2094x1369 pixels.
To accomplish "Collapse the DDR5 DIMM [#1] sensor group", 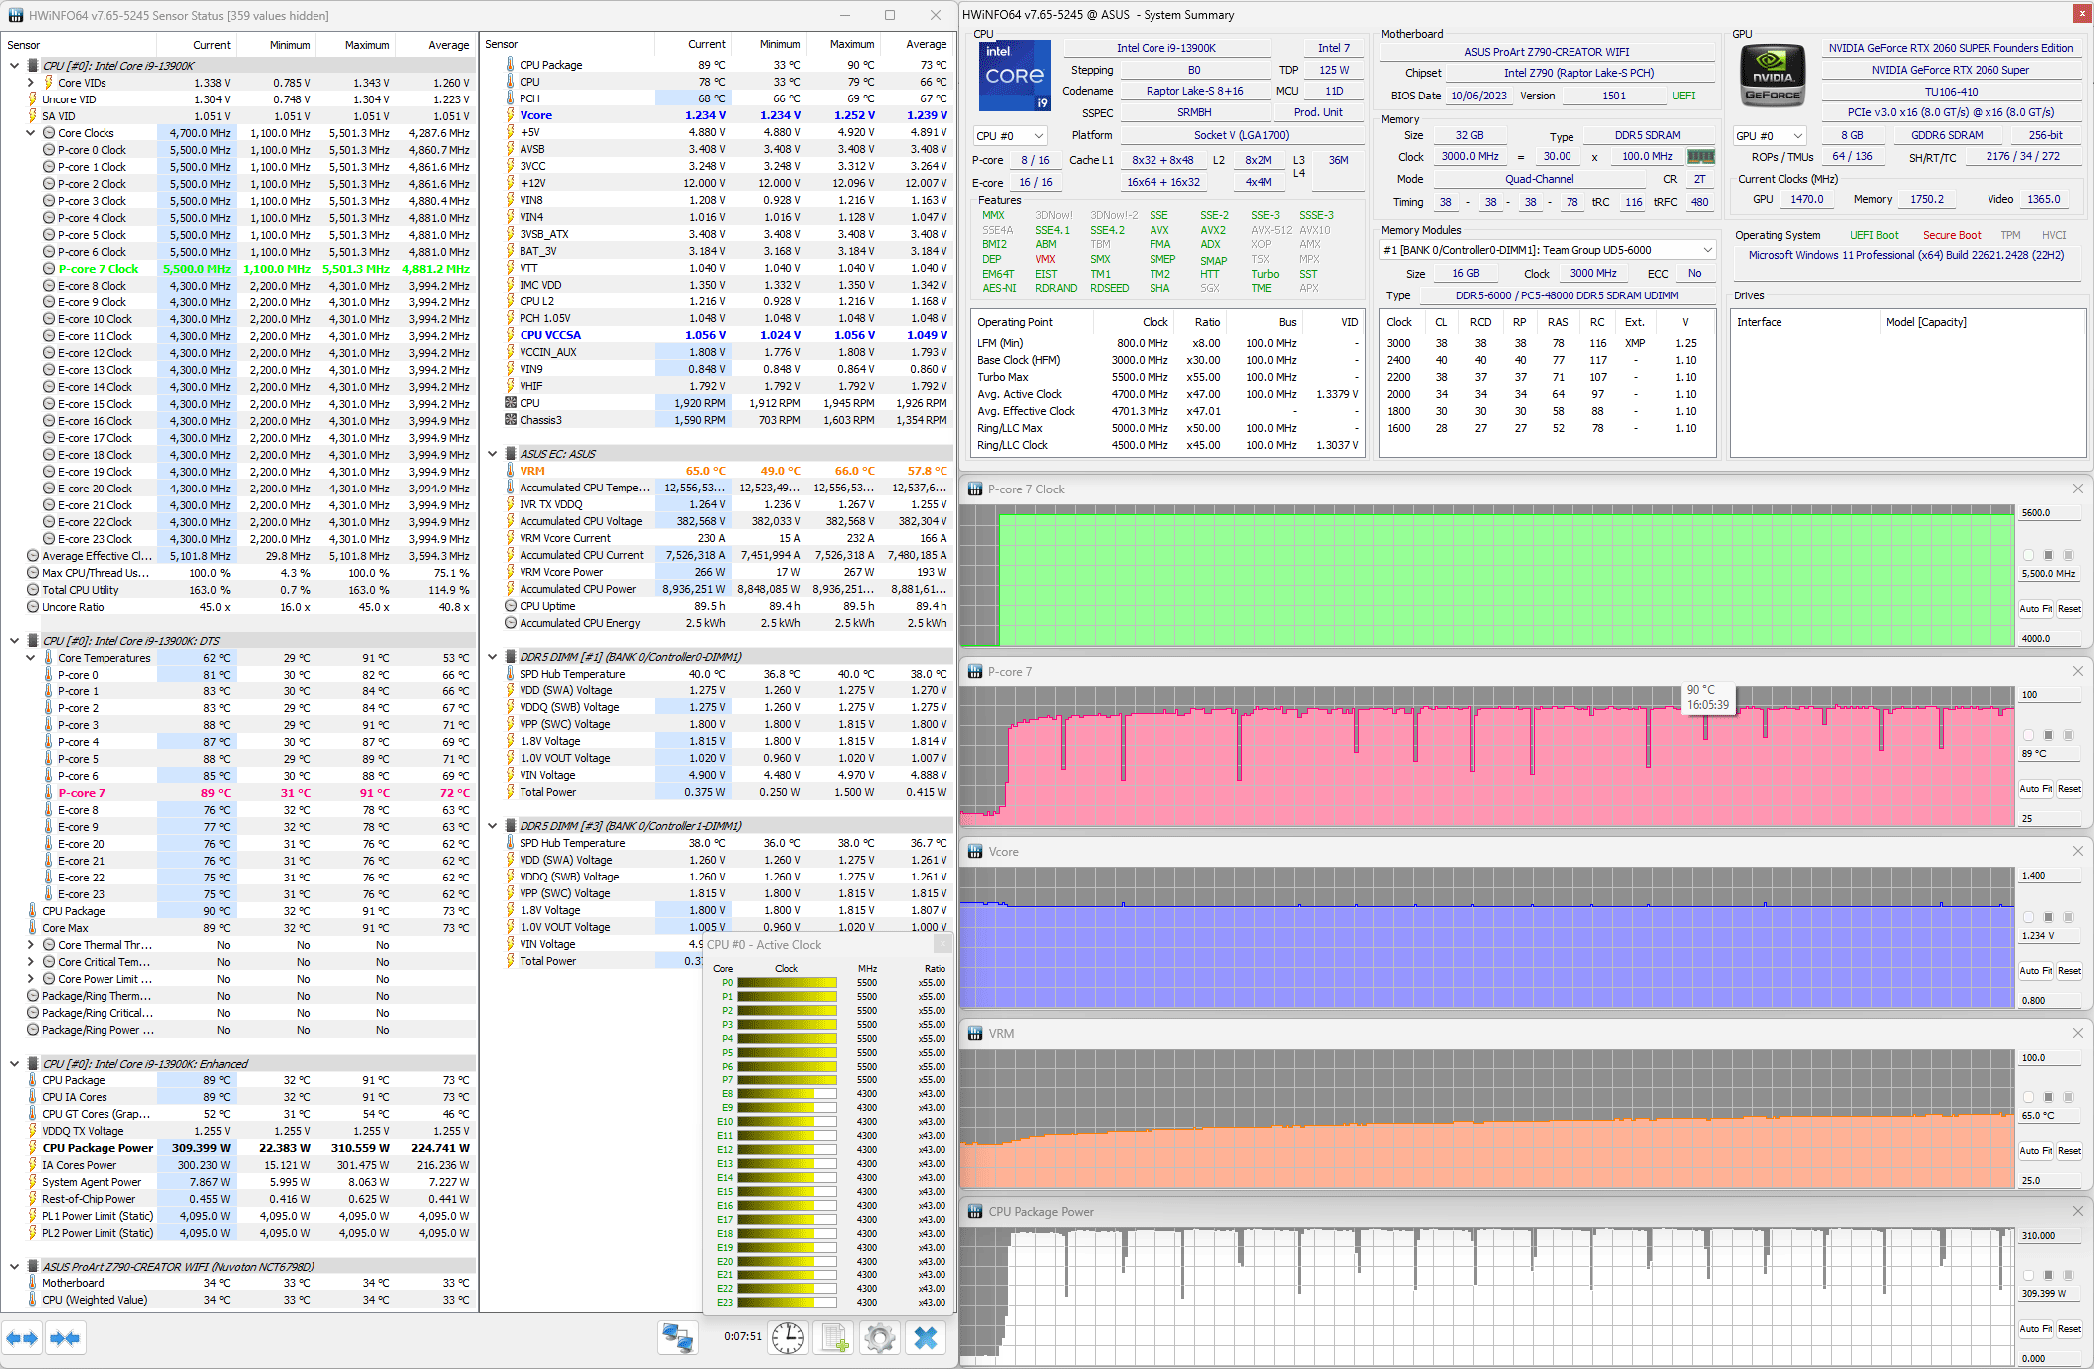I will 493,657.
